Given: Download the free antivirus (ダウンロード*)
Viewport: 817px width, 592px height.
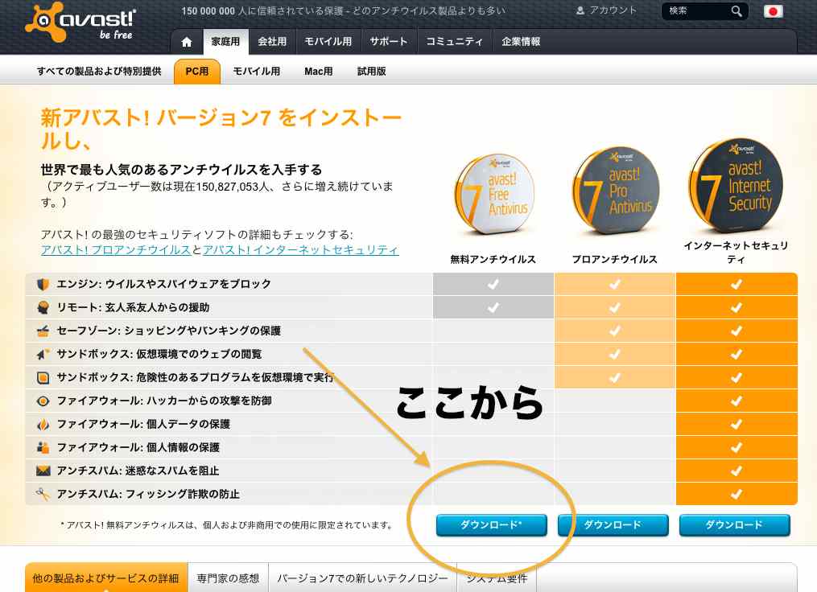Looking at the screenshot, I should click(491, 524).
